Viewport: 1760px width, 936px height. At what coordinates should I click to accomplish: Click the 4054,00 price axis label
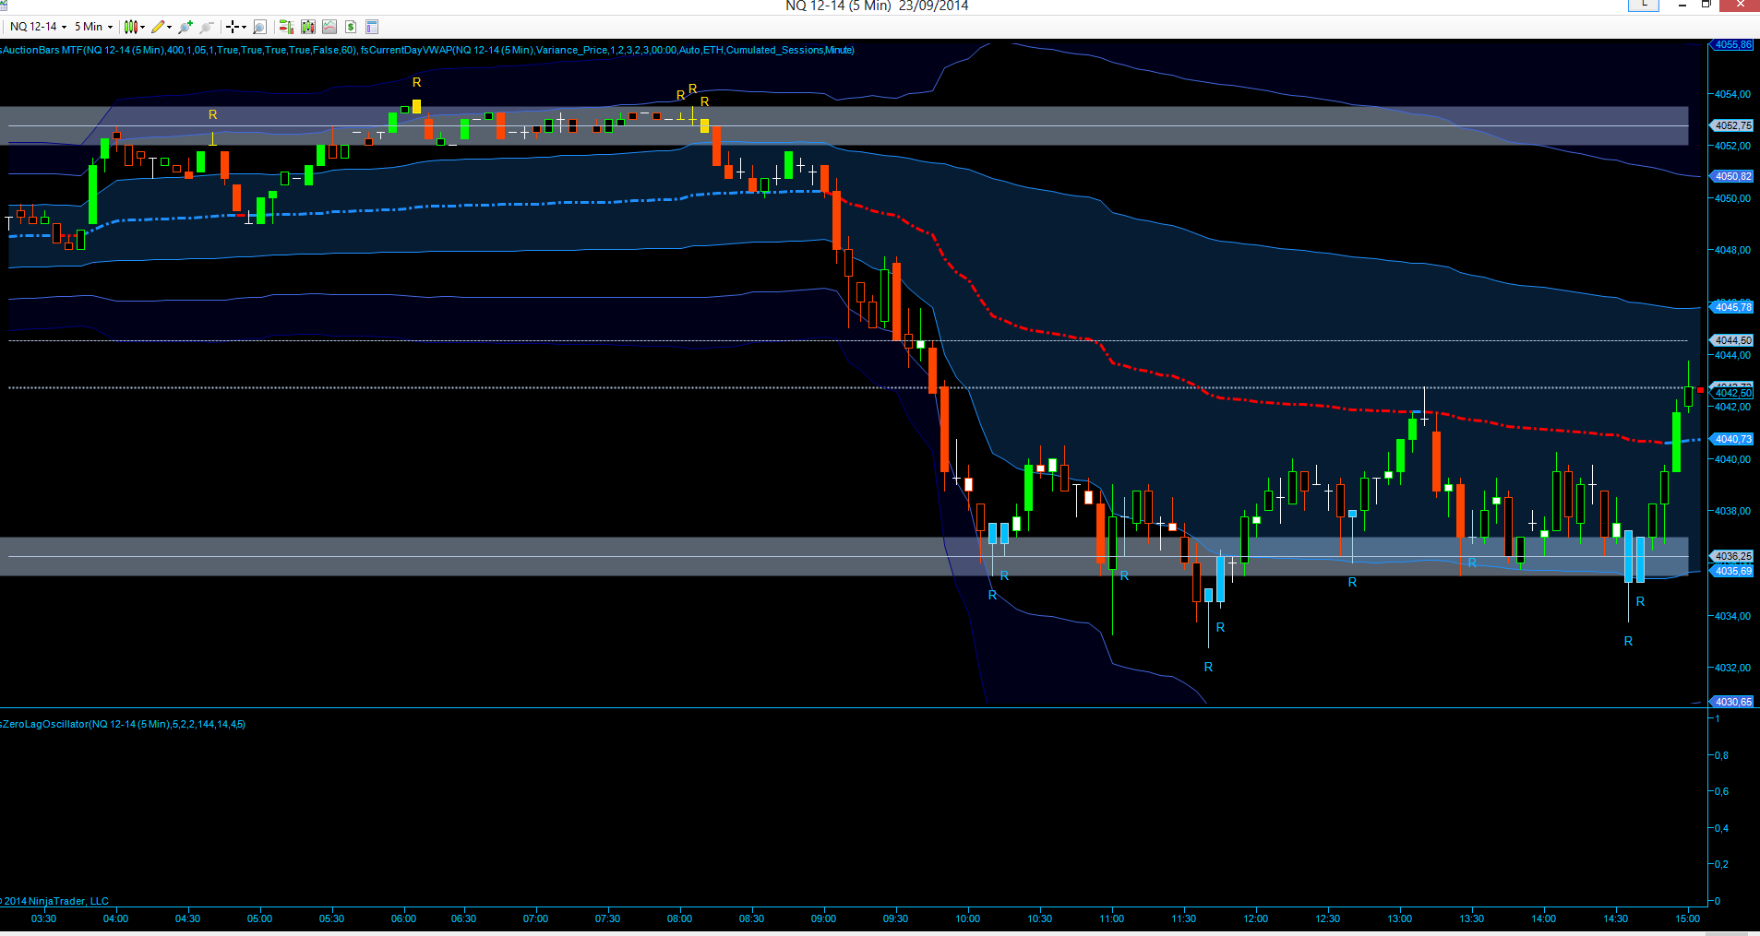point(1732,94)
